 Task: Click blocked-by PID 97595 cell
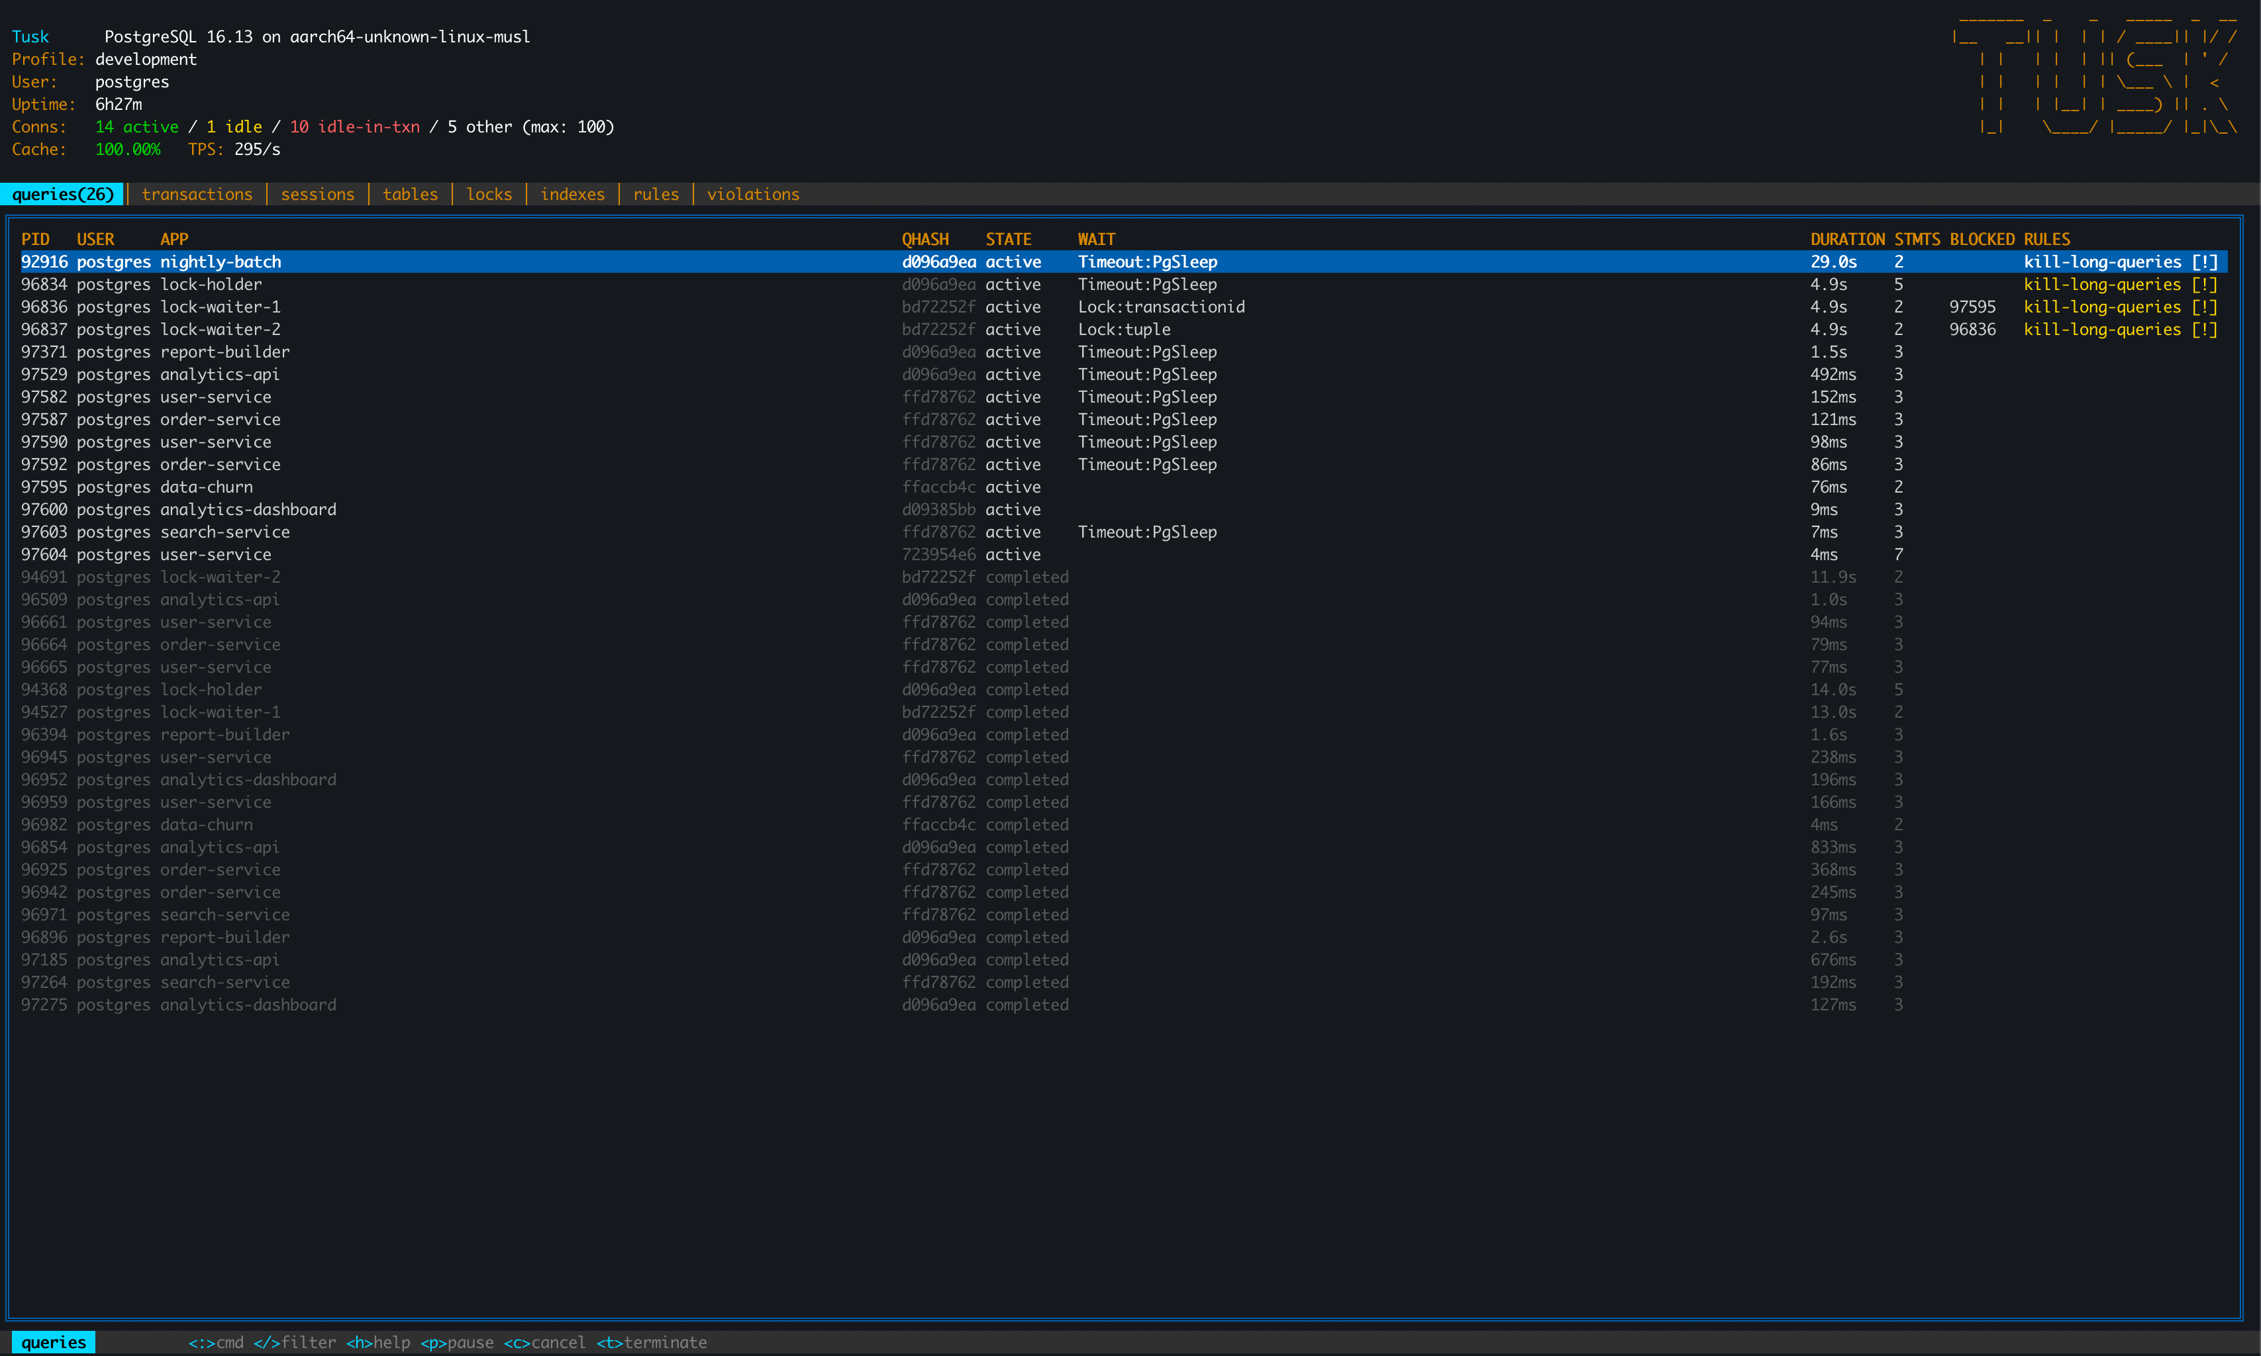[x=1972, y=307]
